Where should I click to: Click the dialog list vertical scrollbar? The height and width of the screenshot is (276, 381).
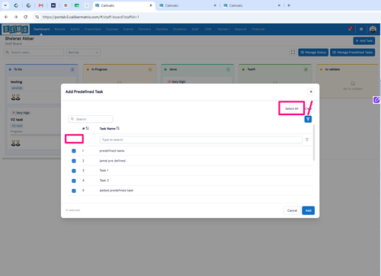coord(314,143)
